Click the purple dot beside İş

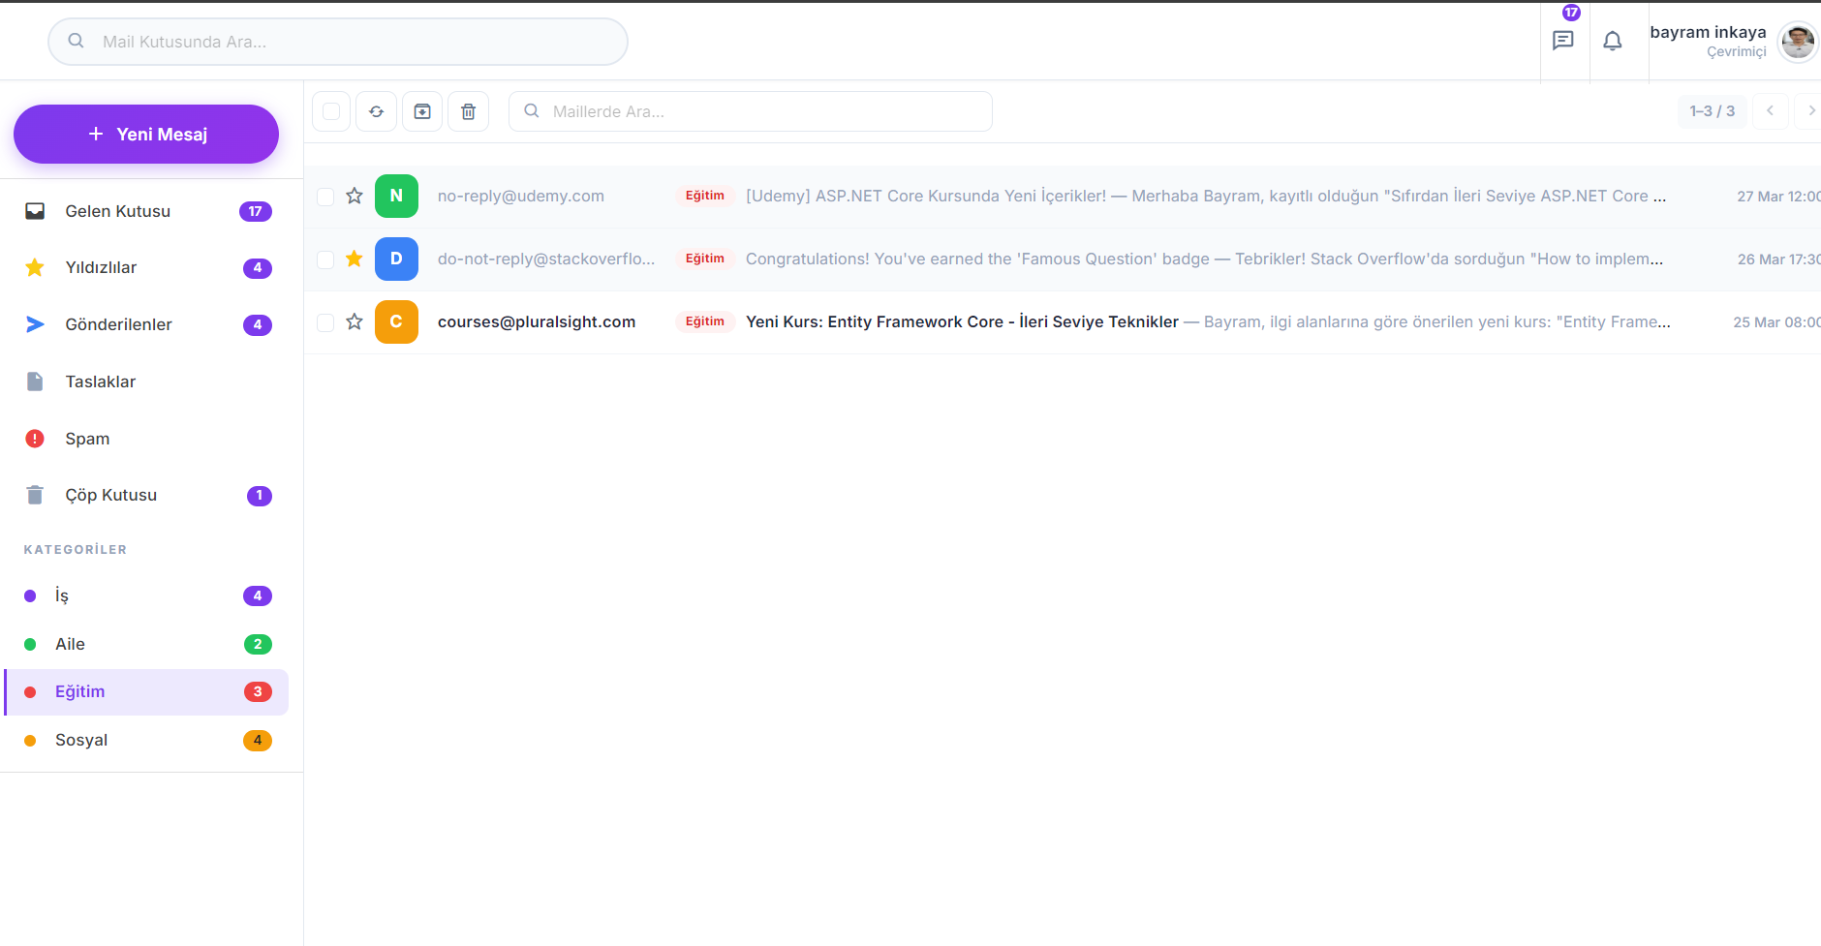click(x=30, y=595)
